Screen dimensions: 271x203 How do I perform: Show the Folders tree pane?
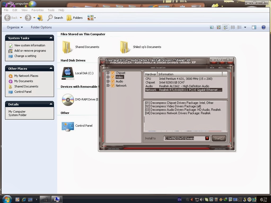(x=74, y=18)
